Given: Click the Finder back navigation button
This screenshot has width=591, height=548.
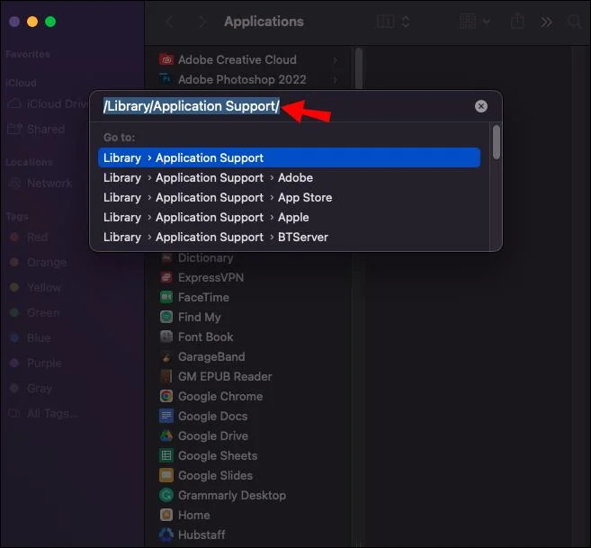Looking at the screenshot, I should click(170, 22).
